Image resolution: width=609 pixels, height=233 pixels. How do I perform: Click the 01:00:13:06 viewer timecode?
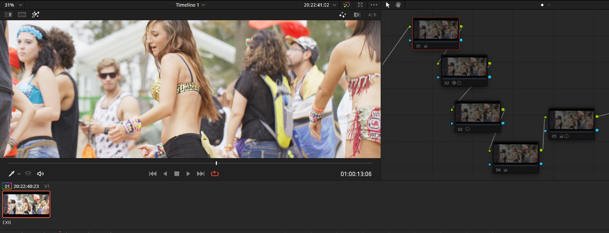pyautogui.click(x=356, y=174)
